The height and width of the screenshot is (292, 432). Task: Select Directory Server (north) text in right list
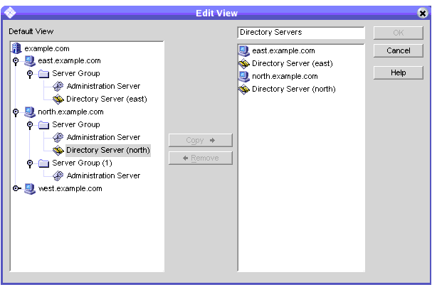pyautogui.click(x=294, y=89)
